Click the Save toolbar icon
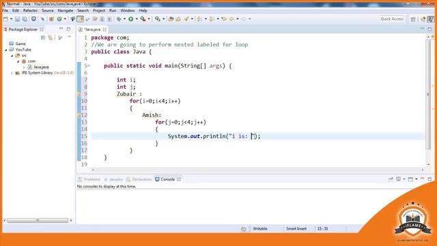The width and height of the screenshot is (437, 246). click(17, 19)
